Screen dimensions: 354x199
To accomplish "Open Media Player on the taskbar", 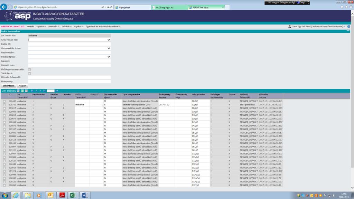I will (x=39, y=195).
